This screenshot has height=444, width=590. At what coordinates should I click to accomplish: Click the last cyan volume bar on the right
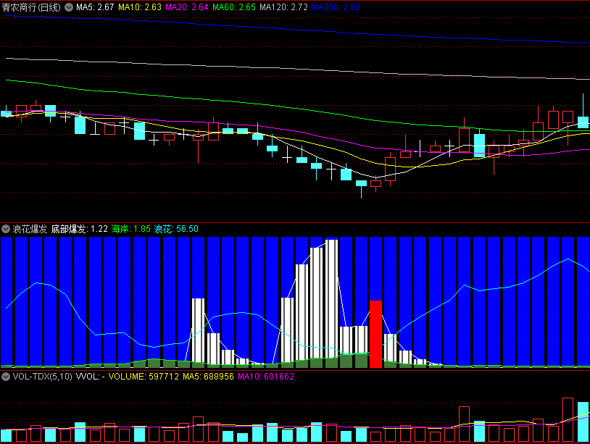pos(583,422)
